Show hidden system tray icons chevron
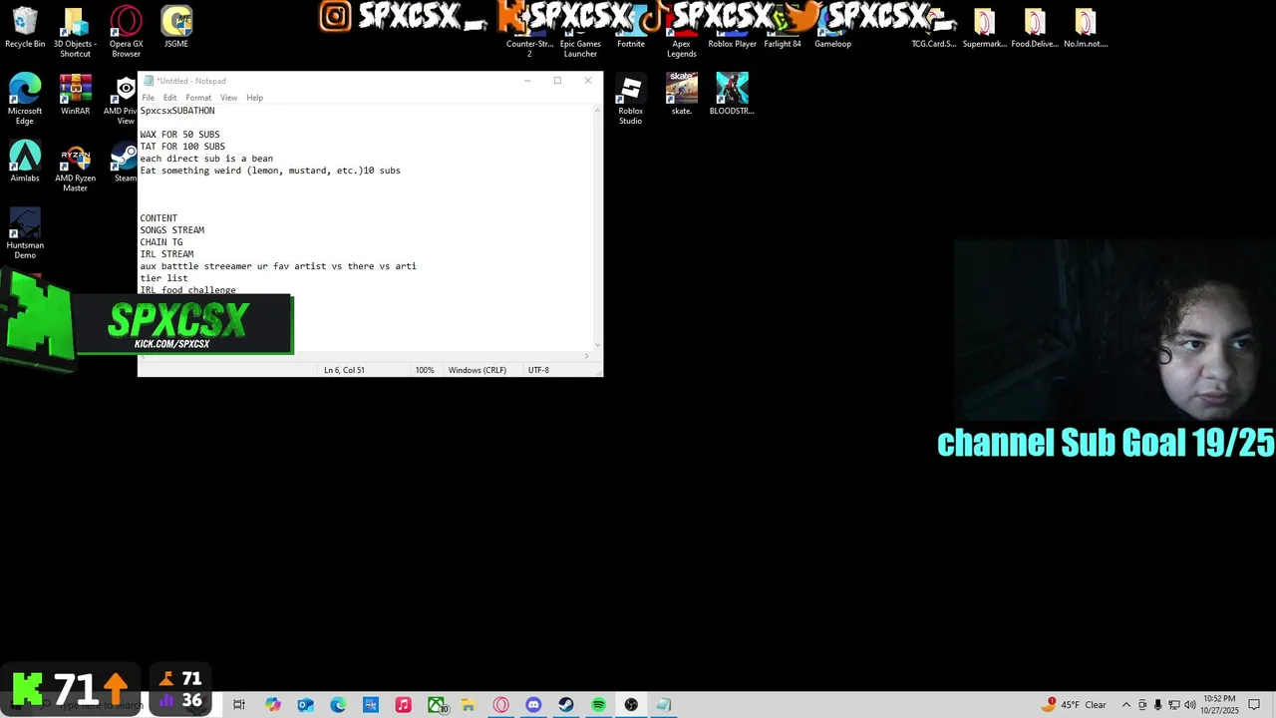 1126,705
